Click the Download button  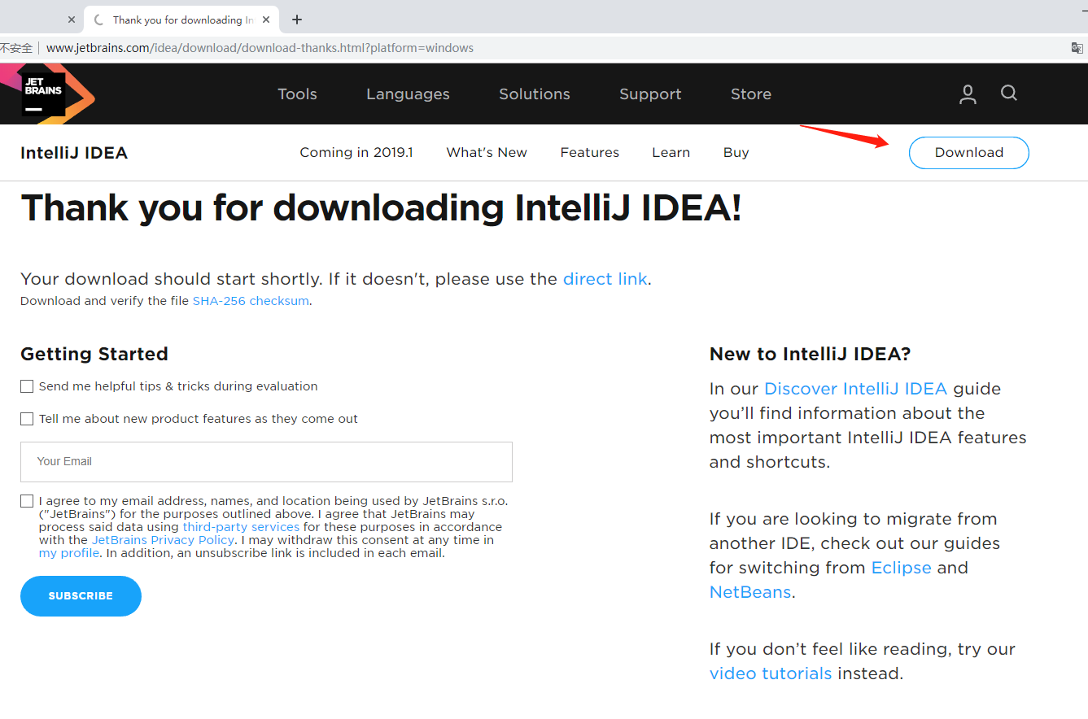point(969,153)
